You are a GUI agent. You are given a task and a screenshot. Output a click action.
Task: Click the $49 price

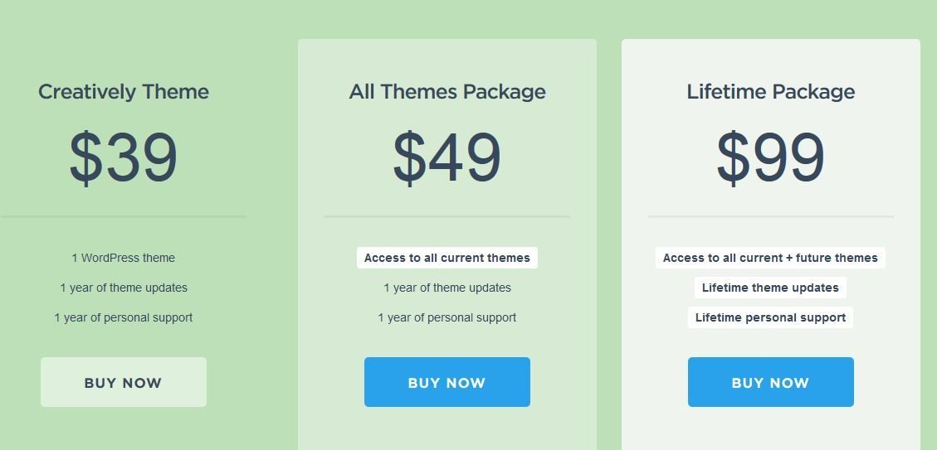pyautogui.click(x=447, y=158)
